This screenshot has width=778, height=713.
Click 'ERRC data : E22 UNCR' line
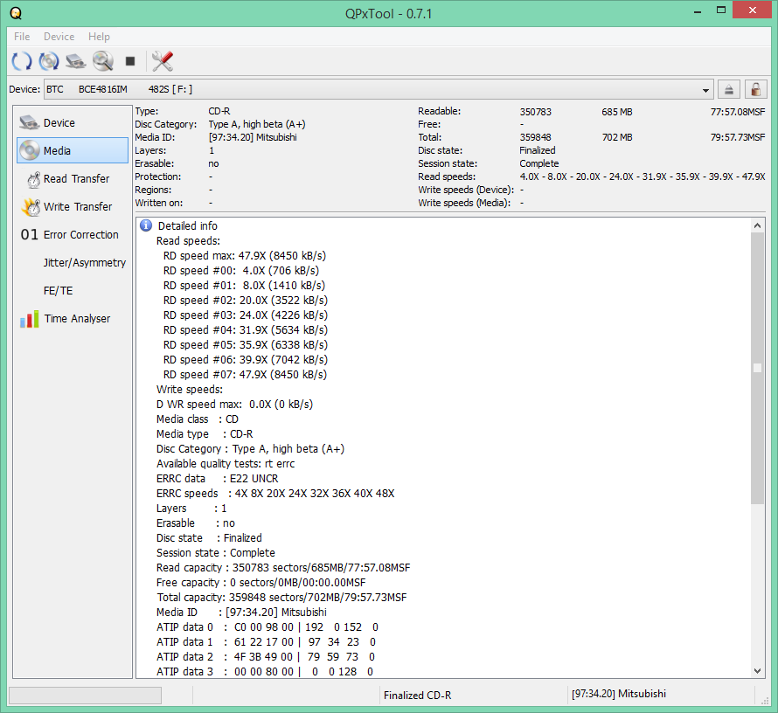coord(218,479)
